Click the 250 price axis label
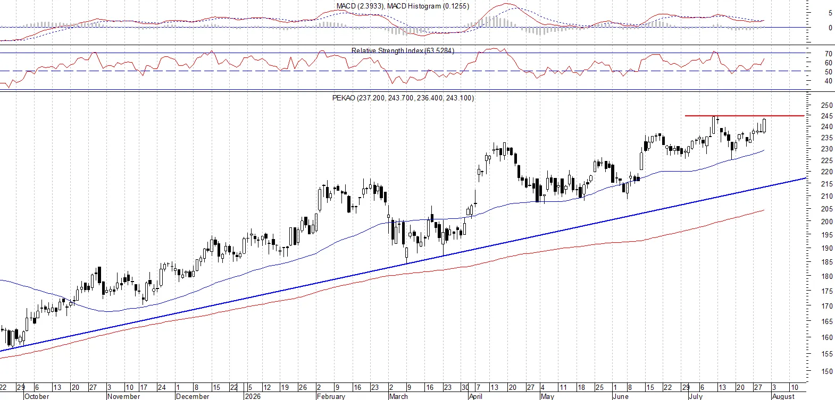Image resolution: width=835 pixels, height=400 pixels. pos(826,105)
